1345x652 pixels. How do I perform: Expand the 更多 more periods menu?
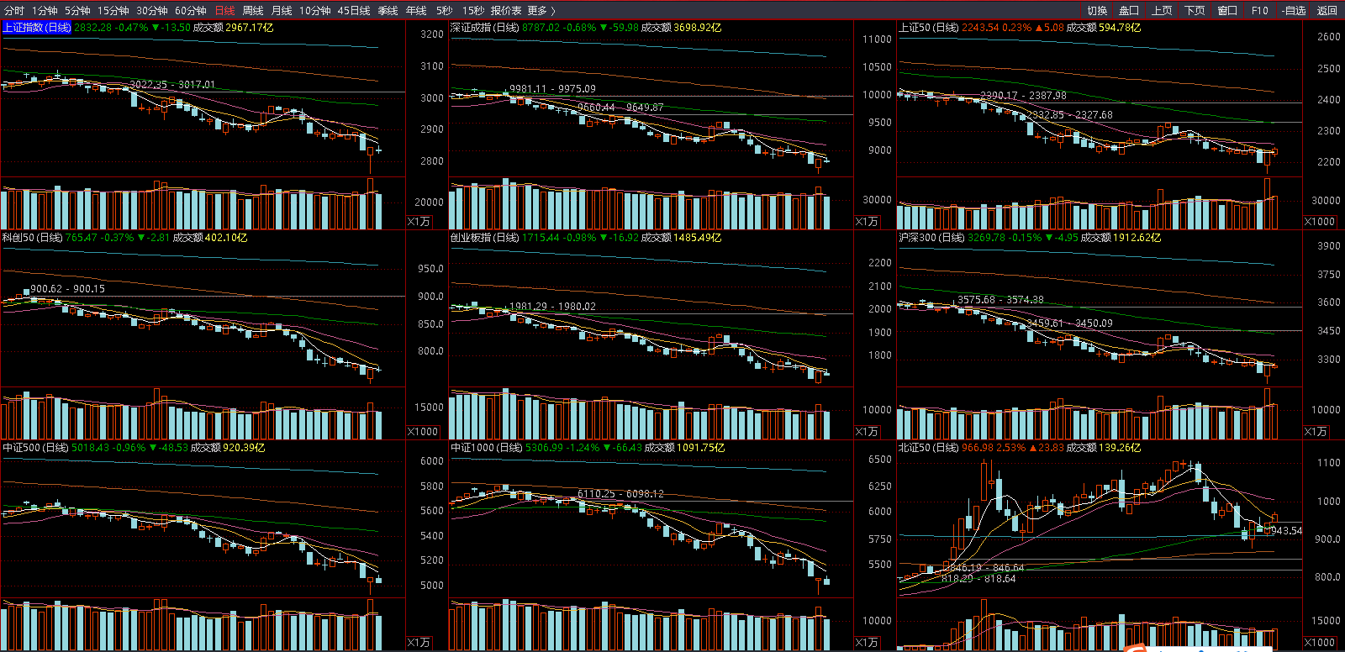(541, 11)
